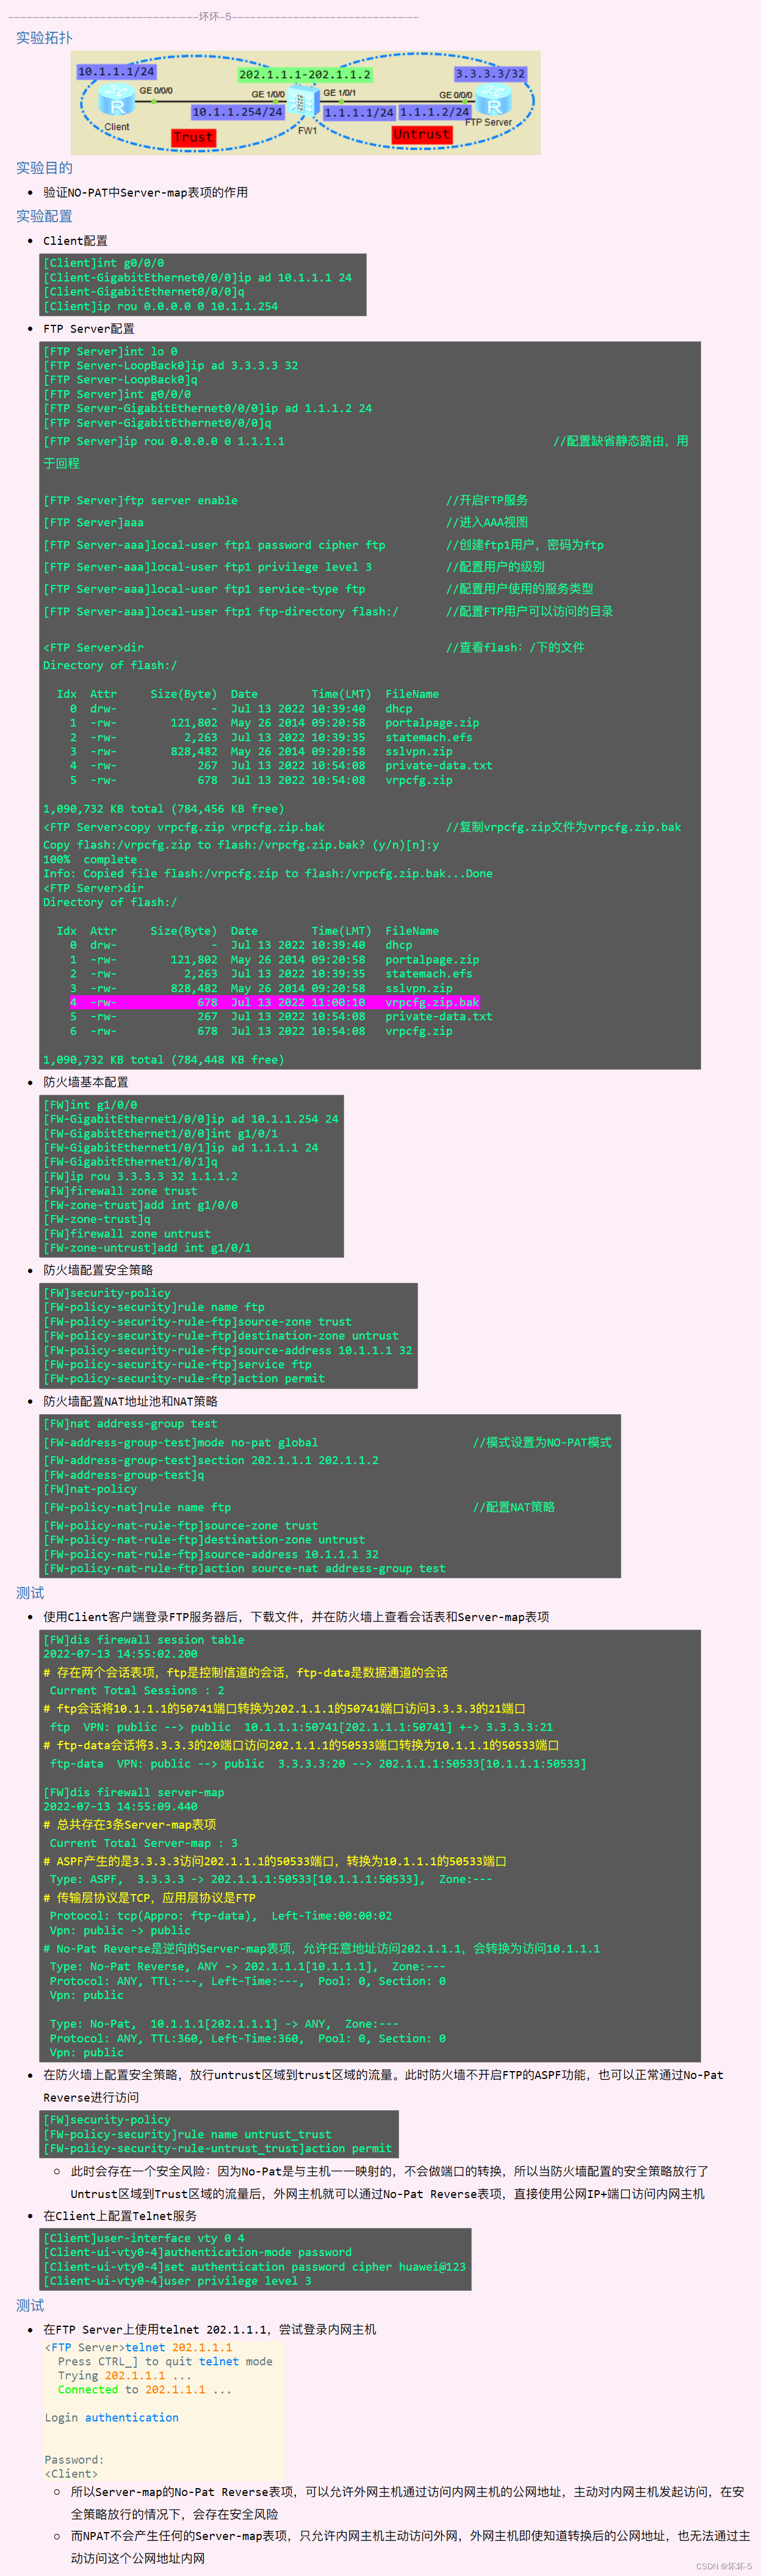Click the 实验目的 heading
The image size is (761, 2576).
(x=44, y=168)
